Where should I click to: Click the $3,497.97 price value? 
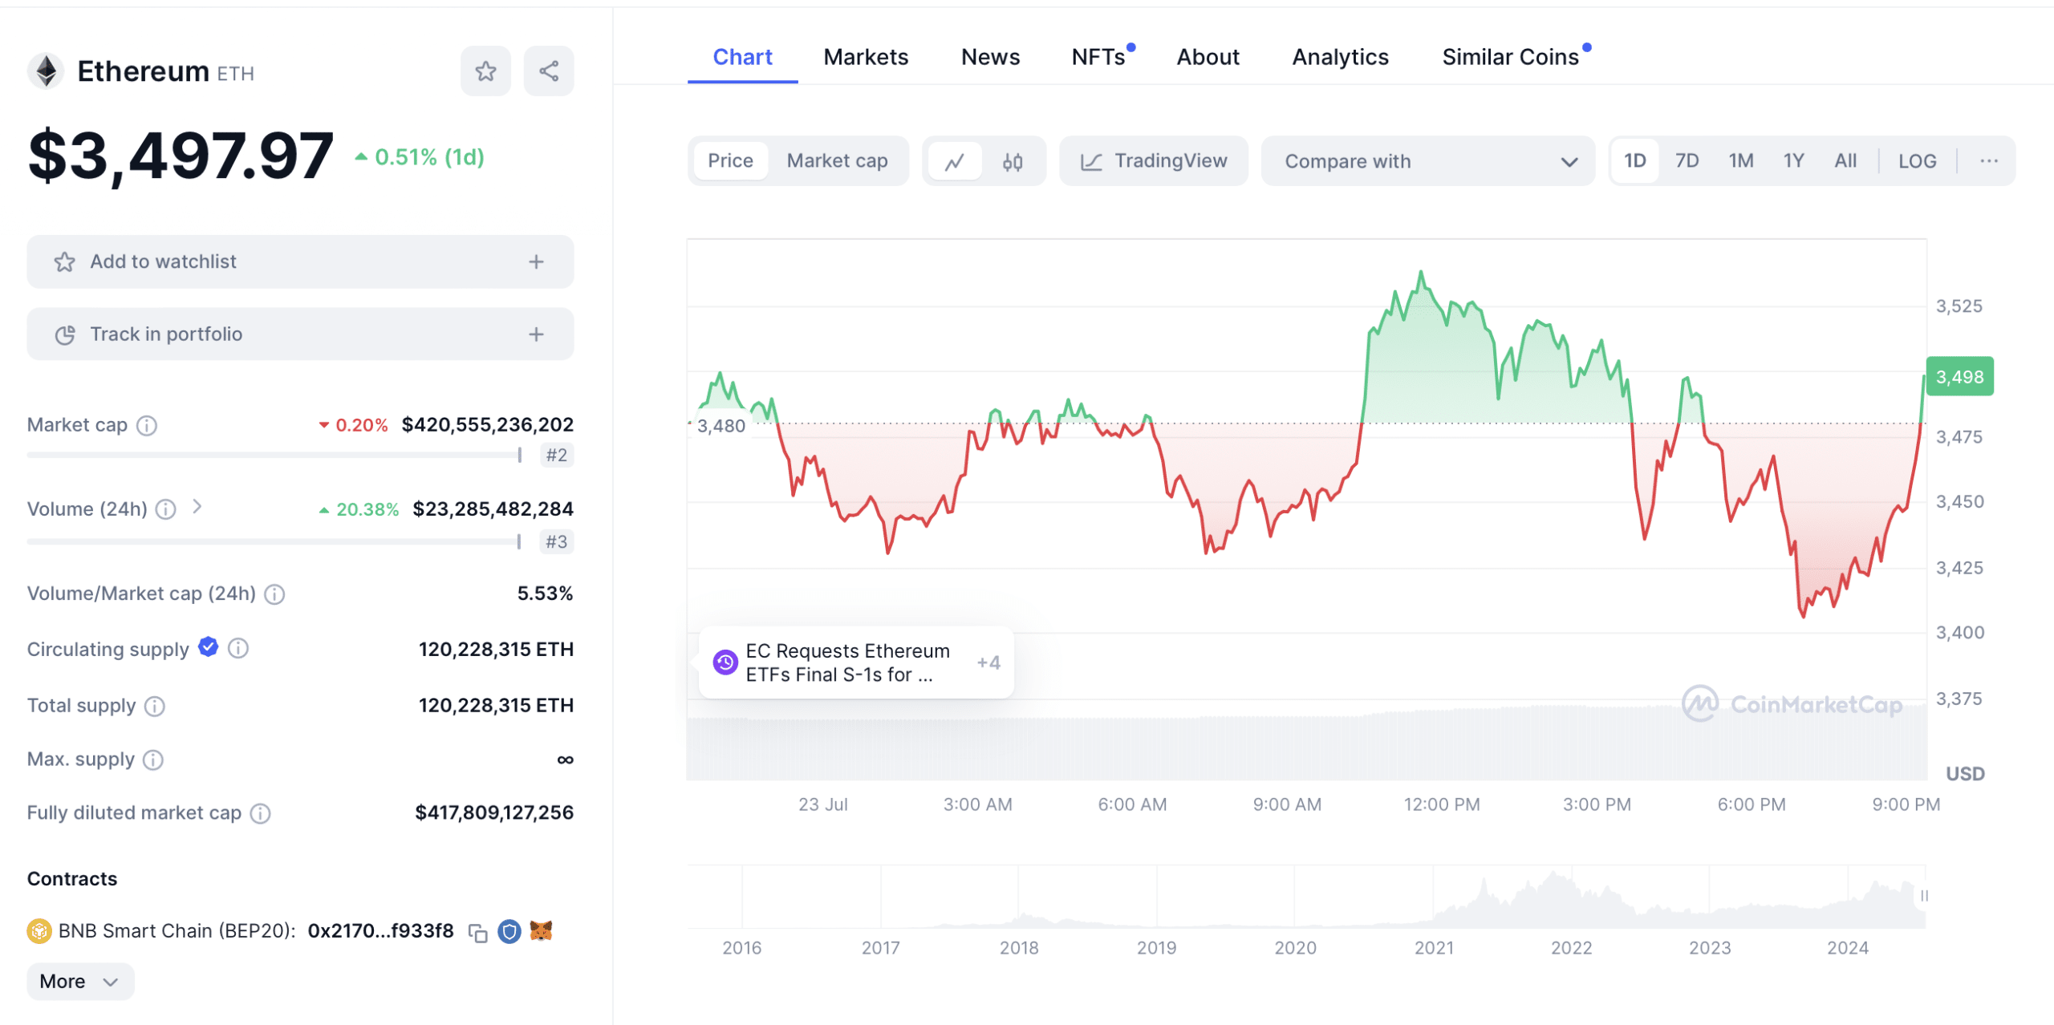tap(181, 156)
